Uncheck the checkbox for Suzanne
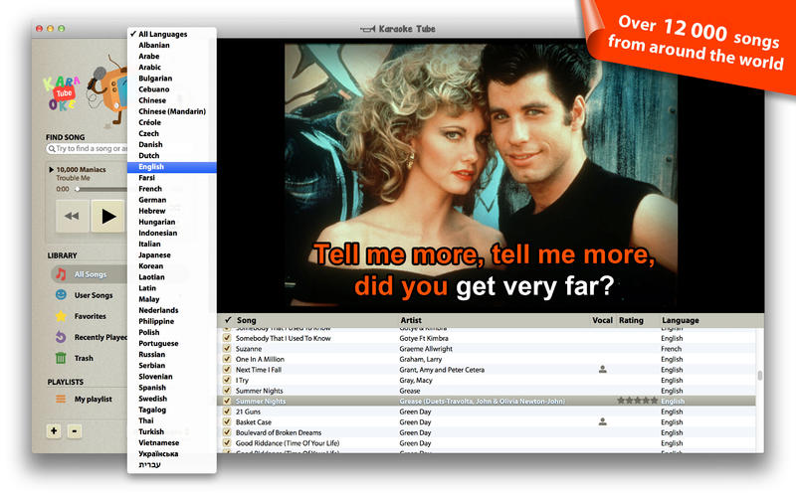This screenshot has height=497, width=796. 227,348
